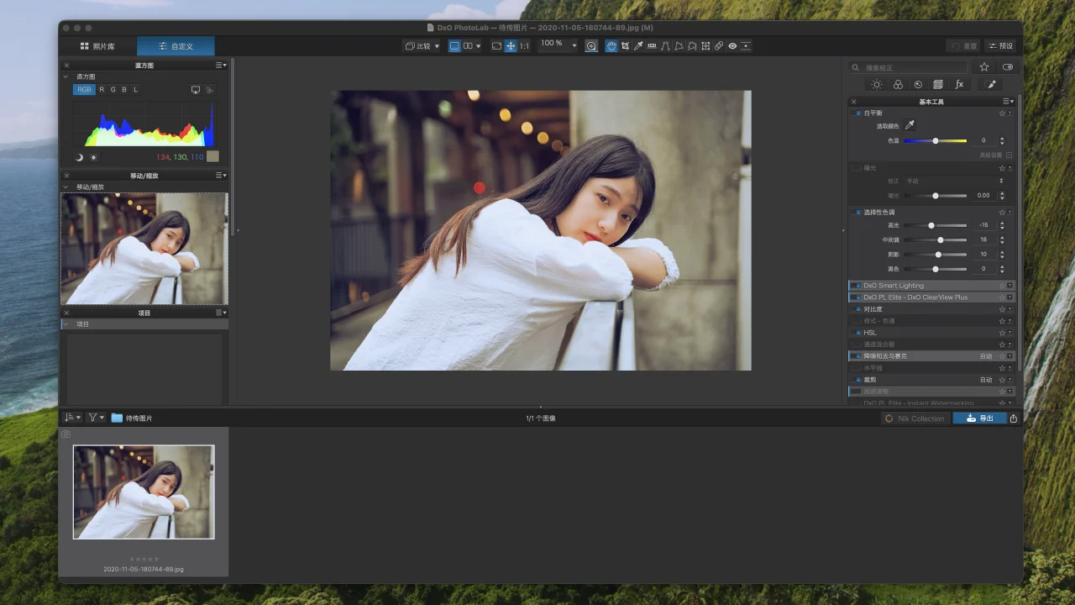Open the 比较 compare dropdown arrow
The width and height of the screenshot is (1075, 605).
click(436, 46)
